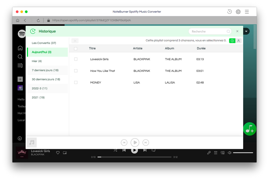Open the Spotify queue icon
The height and width of the screenshot is (180, 269).
click(216, 152)
